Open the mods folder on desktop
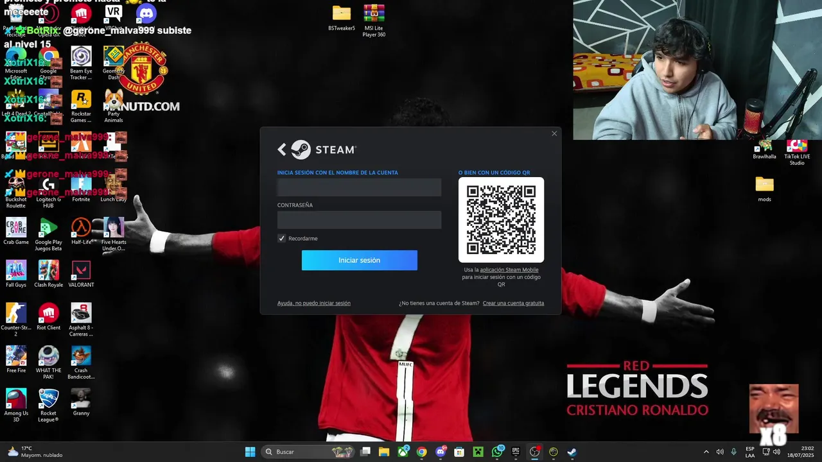Screen dimensions: 822x462 pyautogui.click(x=764, y=189)
